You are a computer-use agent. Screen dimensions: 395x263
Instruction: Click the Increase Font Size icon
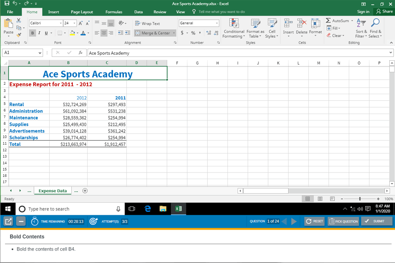[80, 23]
